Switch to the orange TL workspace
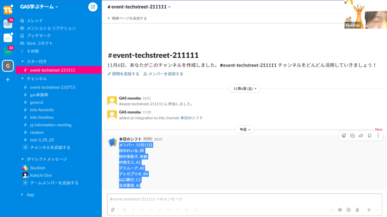The height and width of the screenshot is (217, 387). (x=8, y=10)
